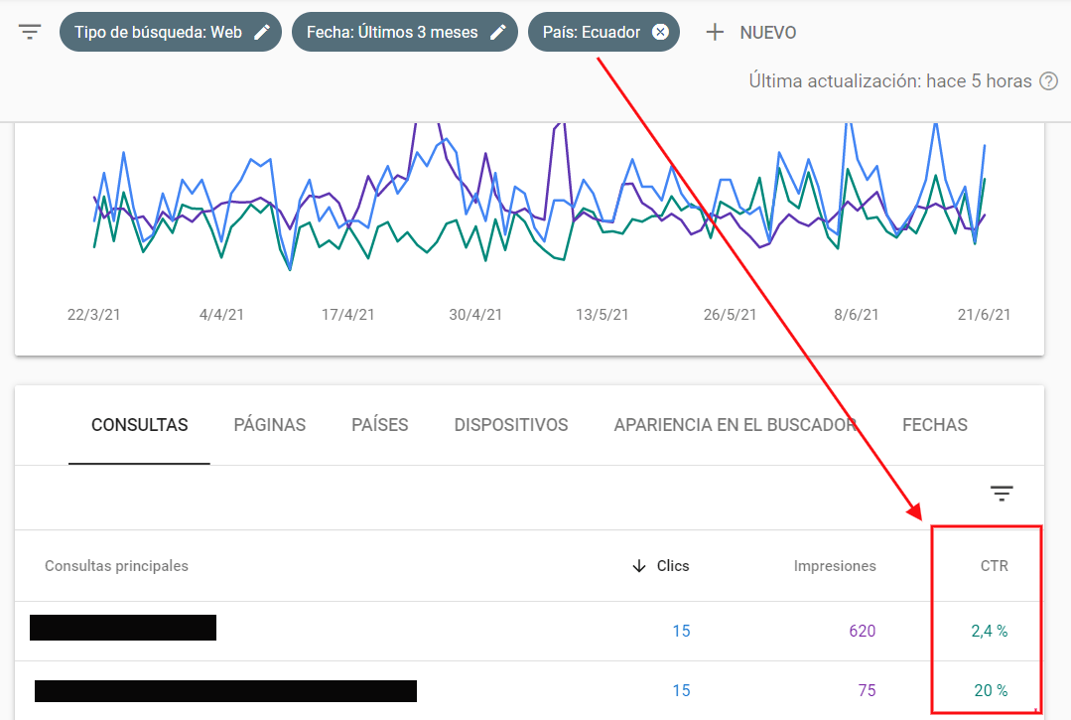Click the Impresiones column header
Screen dimensions: 1071x720
[835, 566]
